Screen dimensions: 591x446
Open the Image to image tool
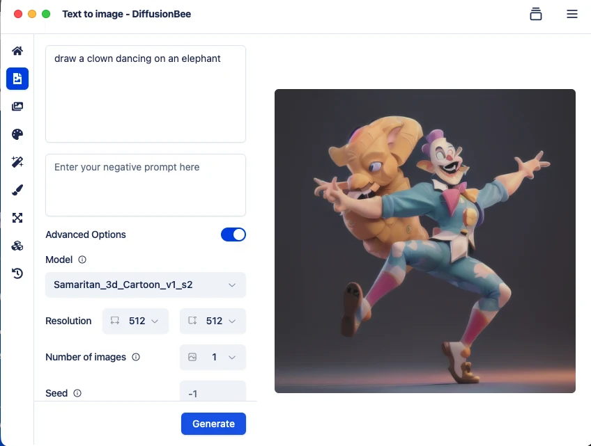pos(17,106)
